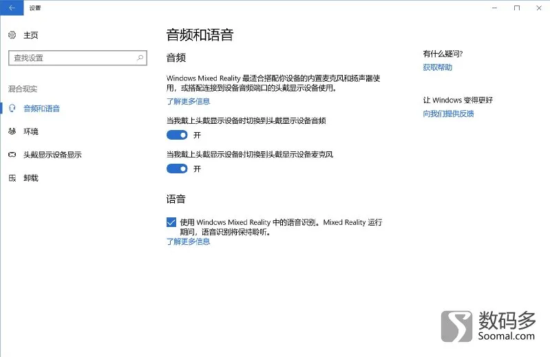
Task: Click the back arrow in title bar
Action: pyautogui.click(x=12, y=8)
